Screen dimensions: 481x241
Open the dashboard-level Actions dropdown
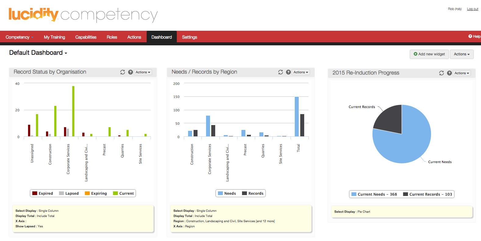tap(461, 54)
